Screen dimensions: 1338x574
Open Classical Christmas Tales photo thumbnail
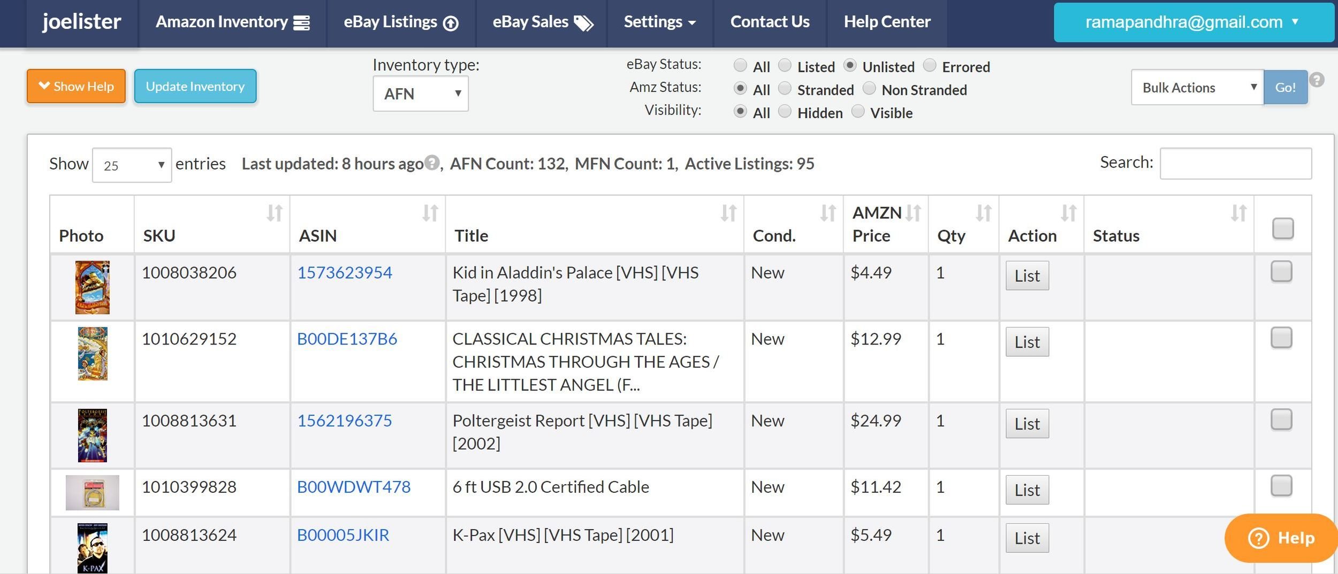(93, 354)
